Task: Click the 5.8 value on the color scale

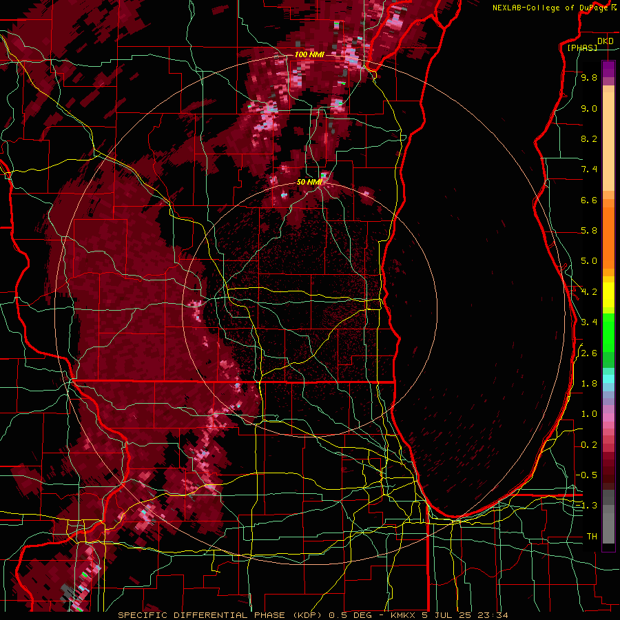Action: (589, 231)
